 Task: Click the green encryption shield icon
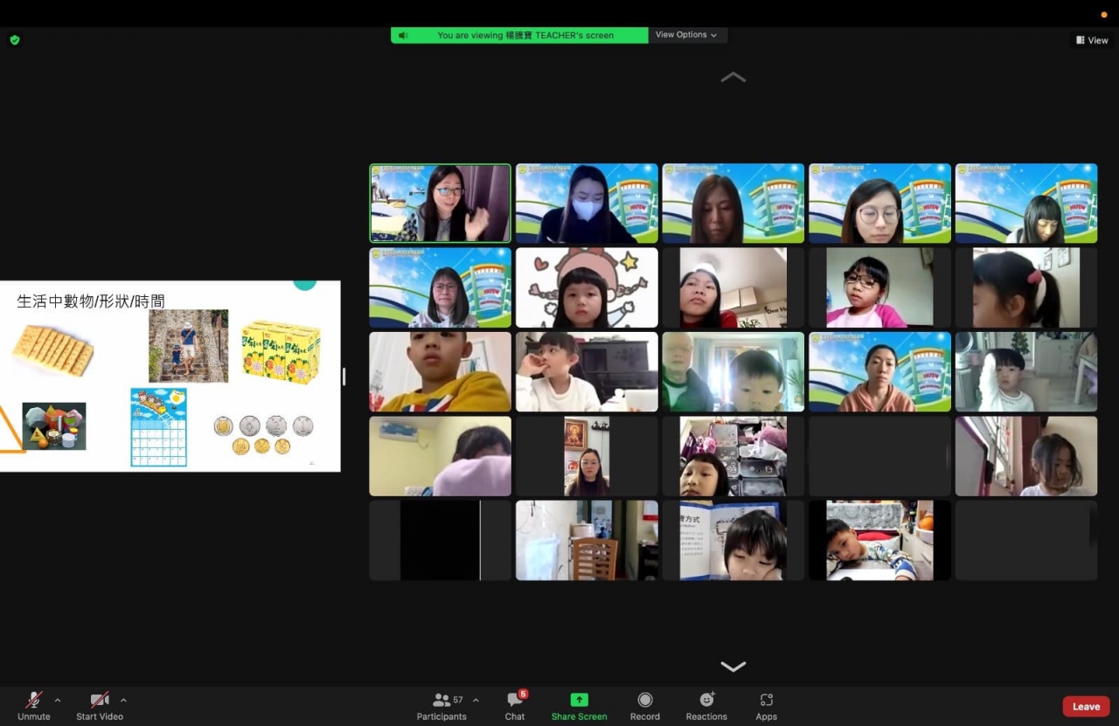(x=15, y=40)
